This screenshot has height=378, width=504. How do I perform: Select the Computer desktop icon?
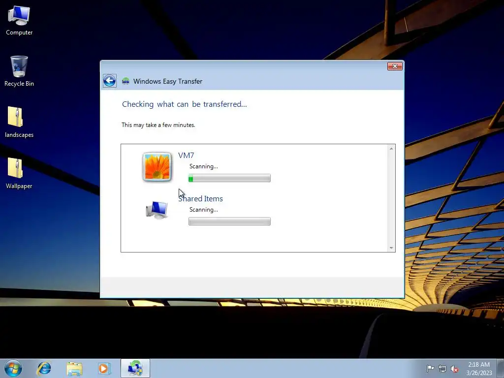[19, 21]
